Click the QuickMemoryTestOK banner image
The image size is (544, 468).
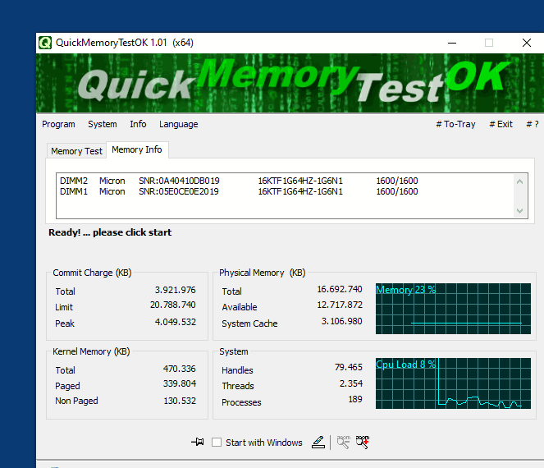(x=290, y=83)
